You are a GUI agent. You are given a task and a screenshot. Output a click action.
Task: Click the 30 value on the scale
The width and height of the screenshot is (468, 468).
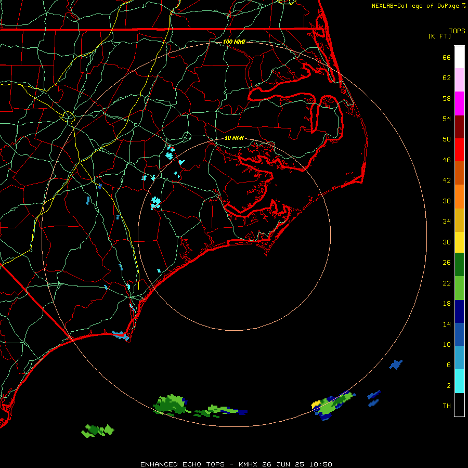coord(447,242)
